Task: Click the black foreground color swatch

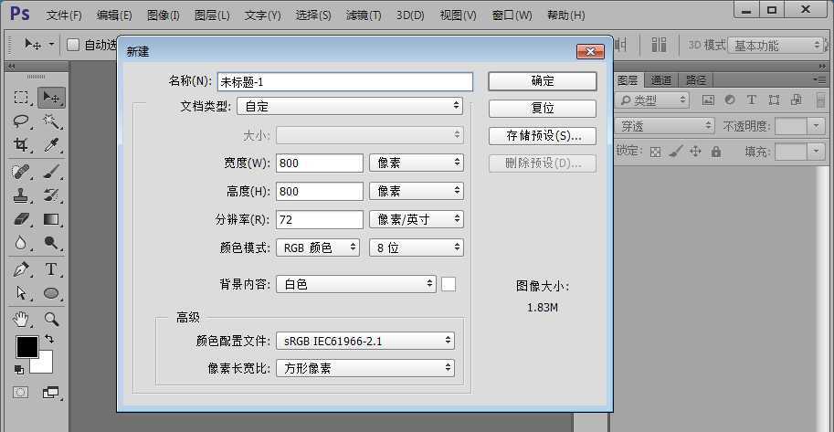Action: click(x=26, y=347)
